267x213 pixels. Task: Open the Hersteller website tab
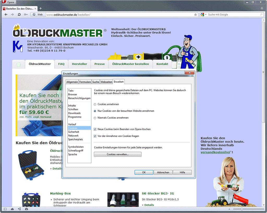tap(79, 64)
